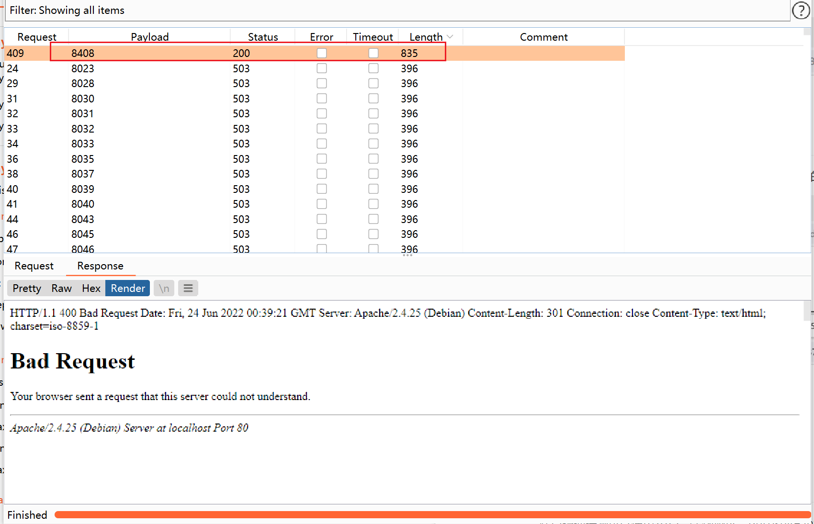The height and width of the screenshot is (524, 814).
Task: Sort by the Payload column header
Action: pyautogui.click(x=150, y=37)
